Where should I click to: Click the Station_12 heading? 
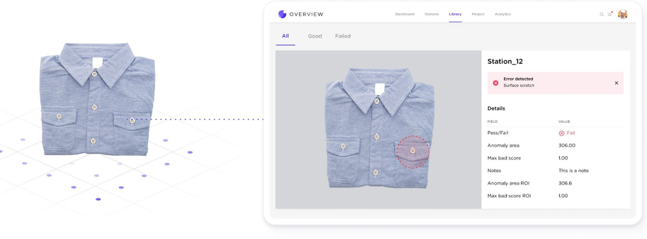[x=505, y=62]
